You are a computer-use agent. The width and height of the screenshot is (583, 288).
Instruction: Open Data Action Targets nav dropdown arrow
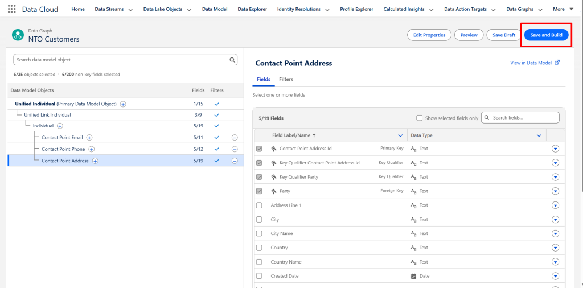493,10
